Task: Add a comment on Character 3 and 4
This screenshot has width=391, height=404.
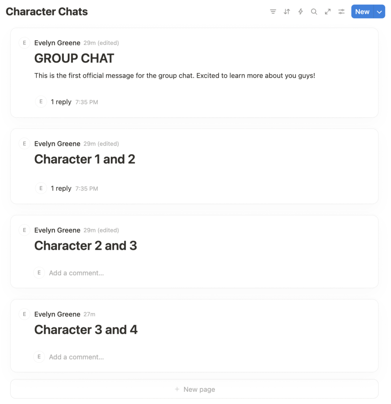Action: pos(76,357)
